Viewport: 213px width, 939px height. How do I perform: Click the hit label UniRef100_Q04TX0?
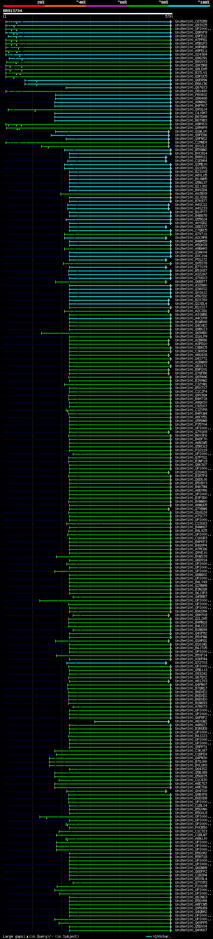pyautogui.click(x=191, y=791)
